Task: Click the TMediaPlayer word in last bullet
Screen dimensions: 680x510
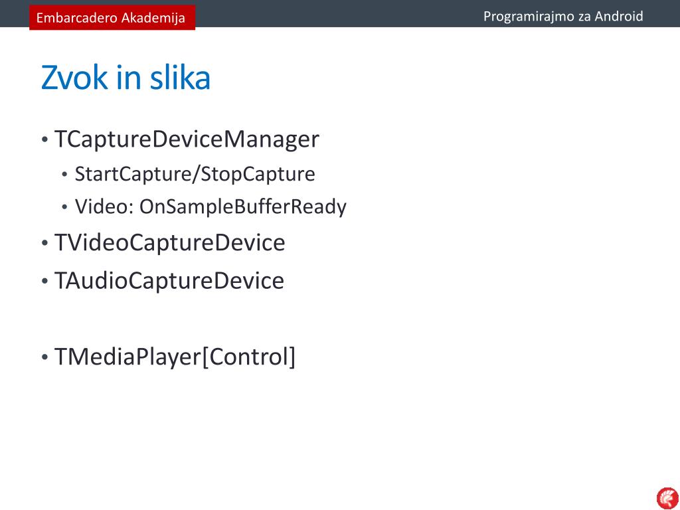Action: tap(128, 357)
